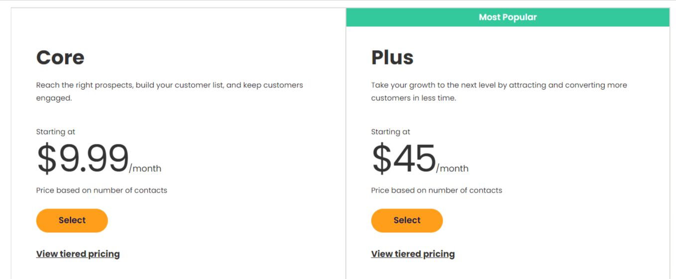
Task: Click the /month label beside $45
Action: point(452,169)
